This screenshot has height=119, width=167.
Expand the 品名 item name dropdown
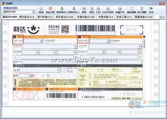(x=59, y=70)
